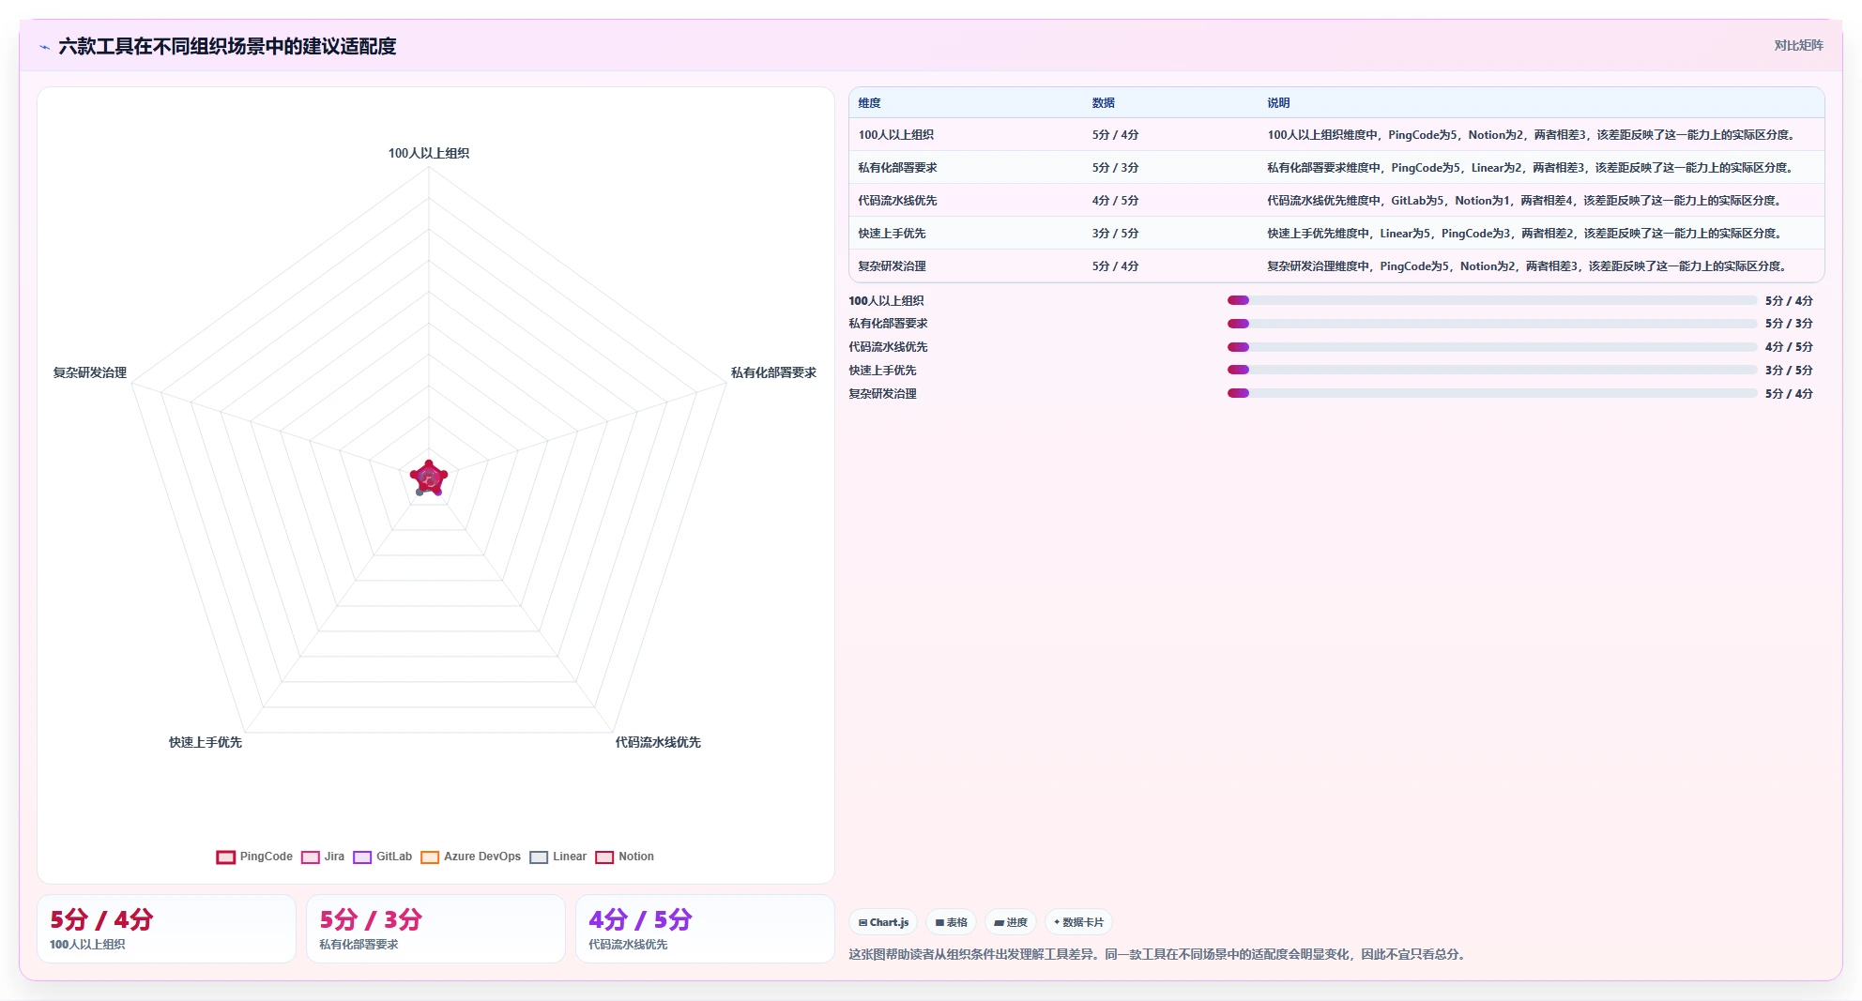Click the 快速上手优先 progress bar

tap(1492, 370)
